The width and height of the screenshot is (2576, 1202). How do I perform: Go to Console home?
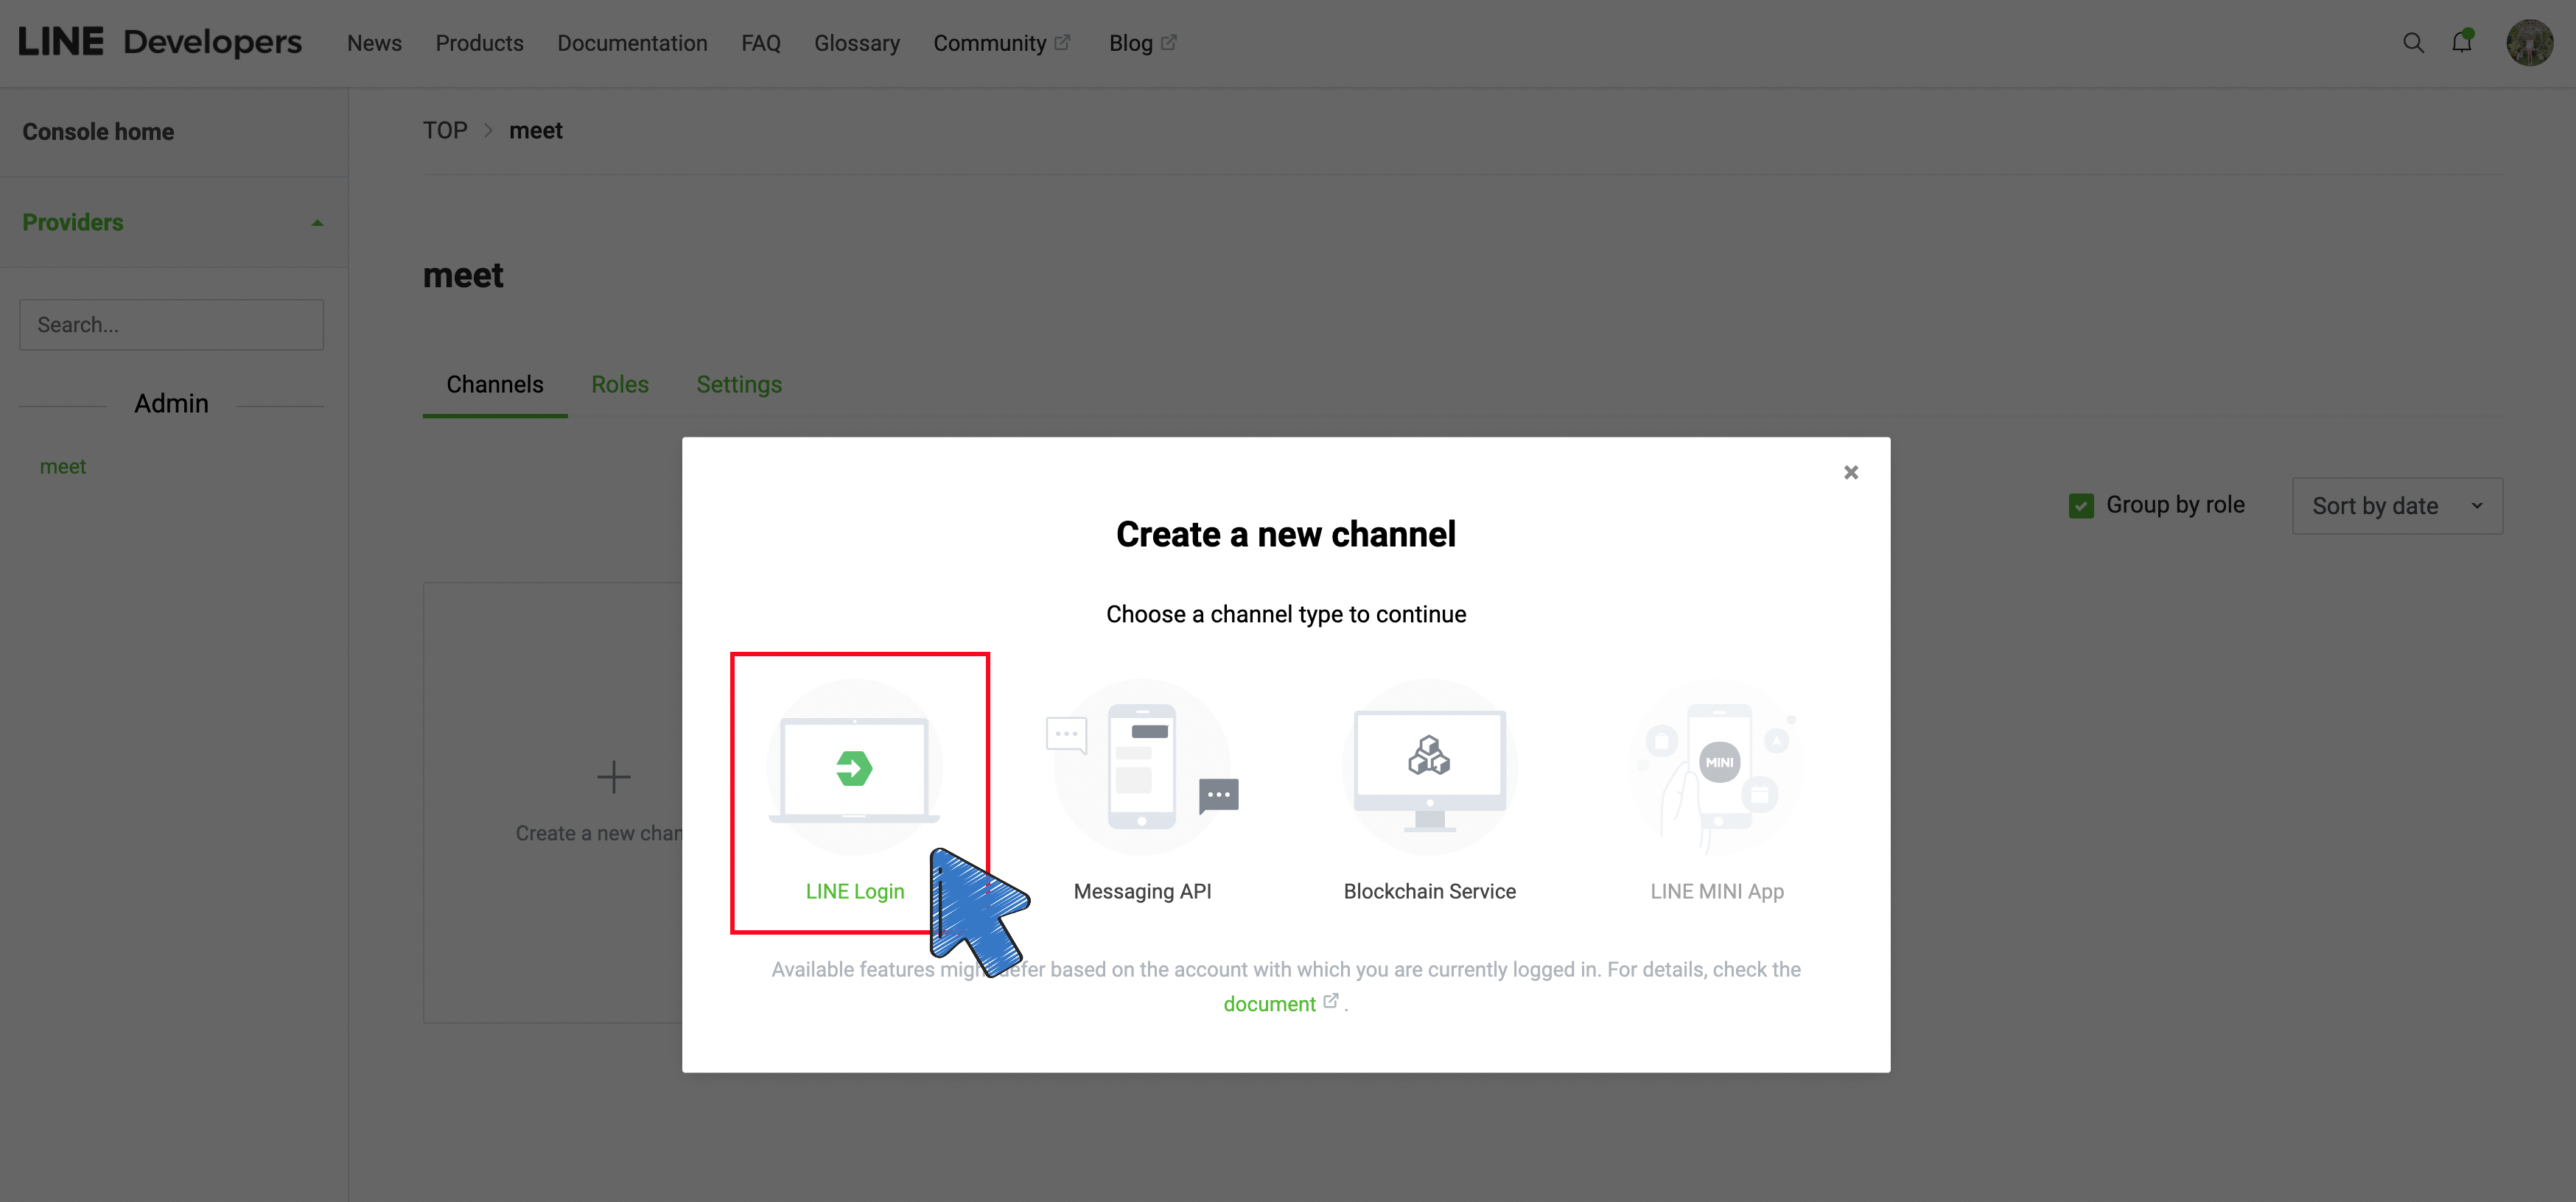[x=98, y=132]
